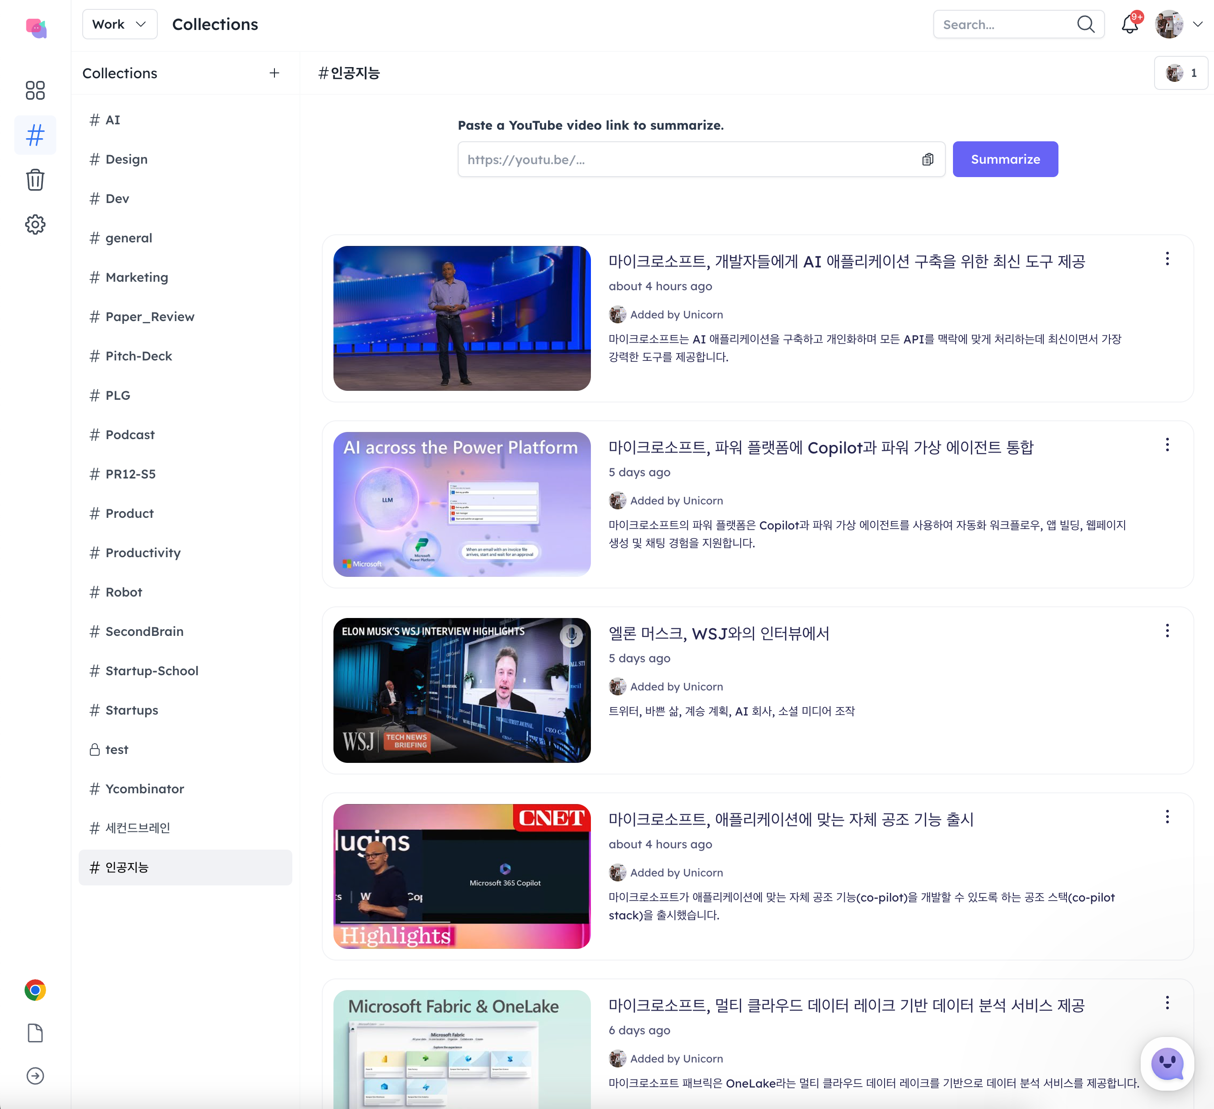
Task: Click the search magnifier icon
Action: (x=1086, y=24)
